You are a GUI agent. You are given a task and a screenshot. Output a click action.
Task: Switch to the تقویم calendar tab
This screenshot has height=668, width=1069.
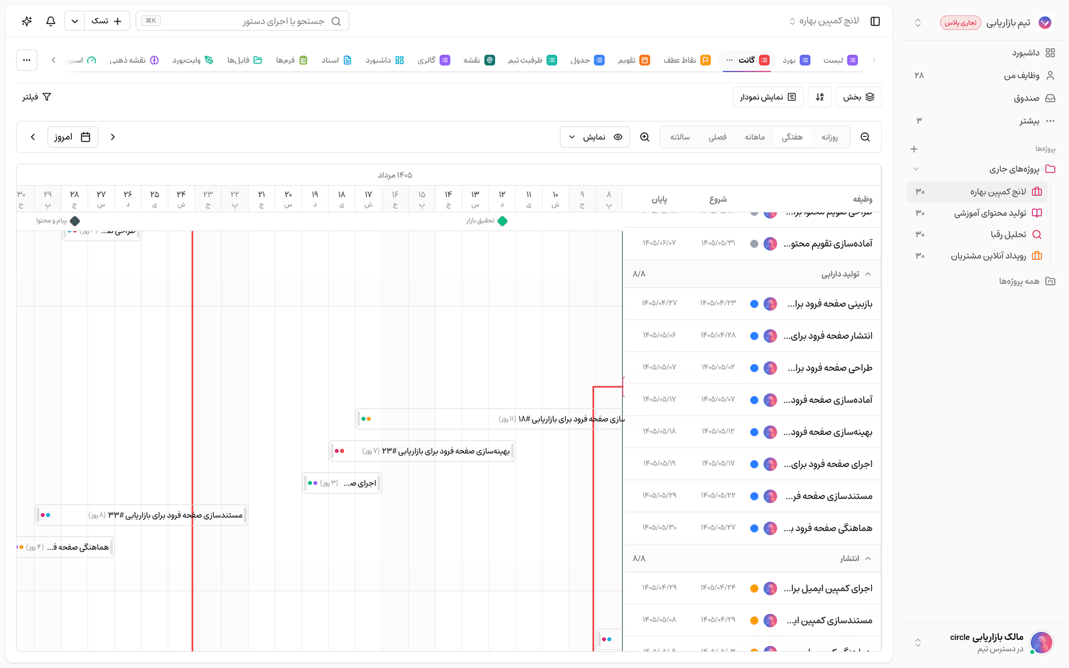634,60
